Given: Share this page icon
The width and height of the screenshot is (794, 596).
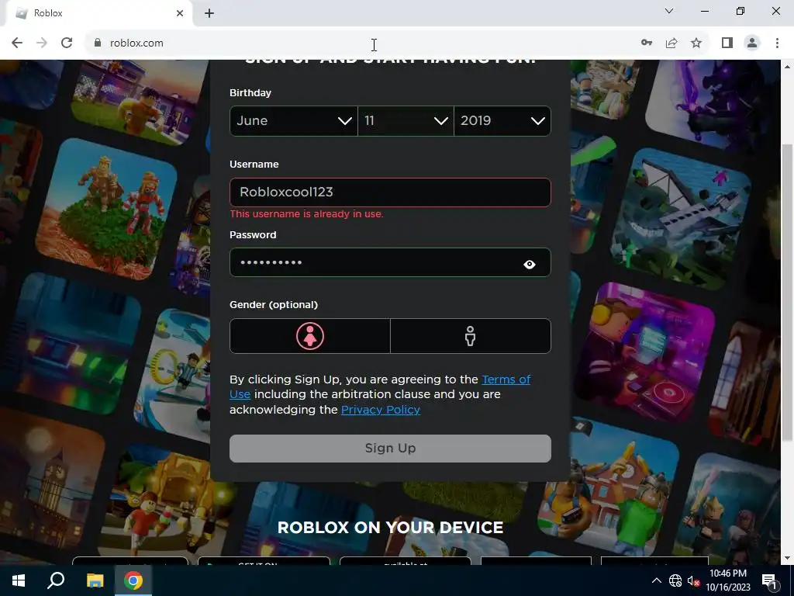Looking at the screenshot, I should pyautogui.click(x=671, y=43).
